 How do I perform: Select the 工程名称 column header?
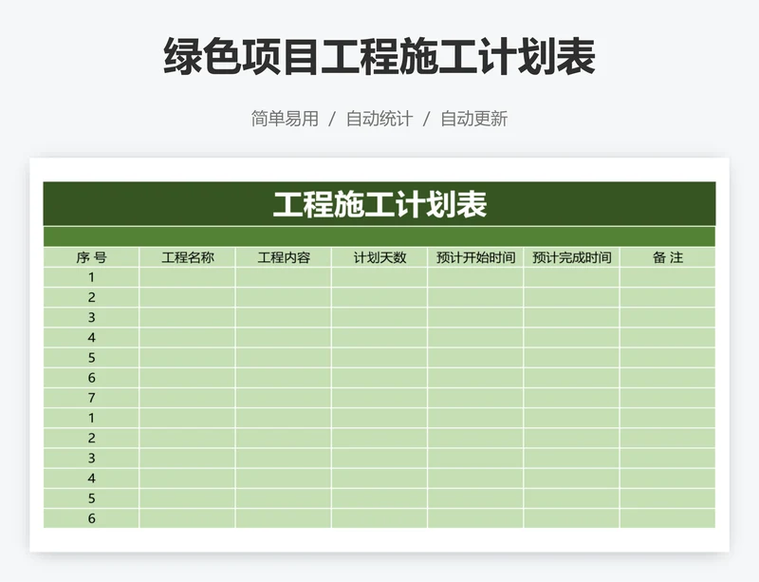coord(187,257)
